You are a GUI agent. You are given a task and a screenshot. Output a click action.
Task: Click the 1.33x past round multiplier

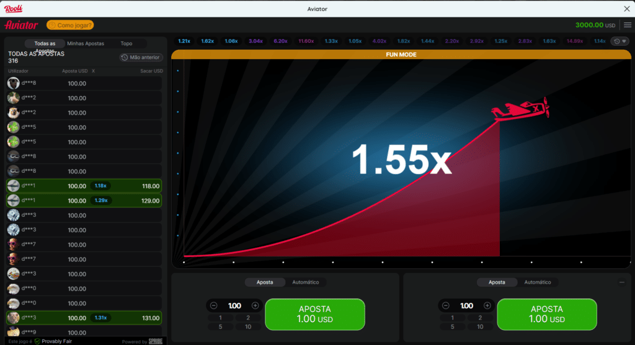331,41
